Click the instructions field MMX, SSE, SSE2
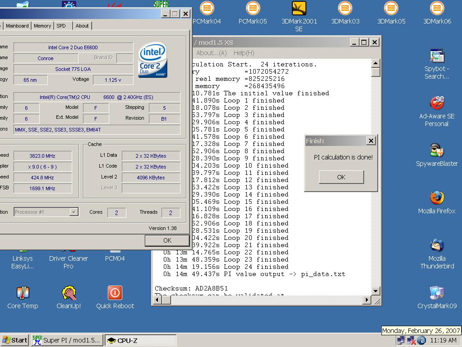 pos(97,130)
